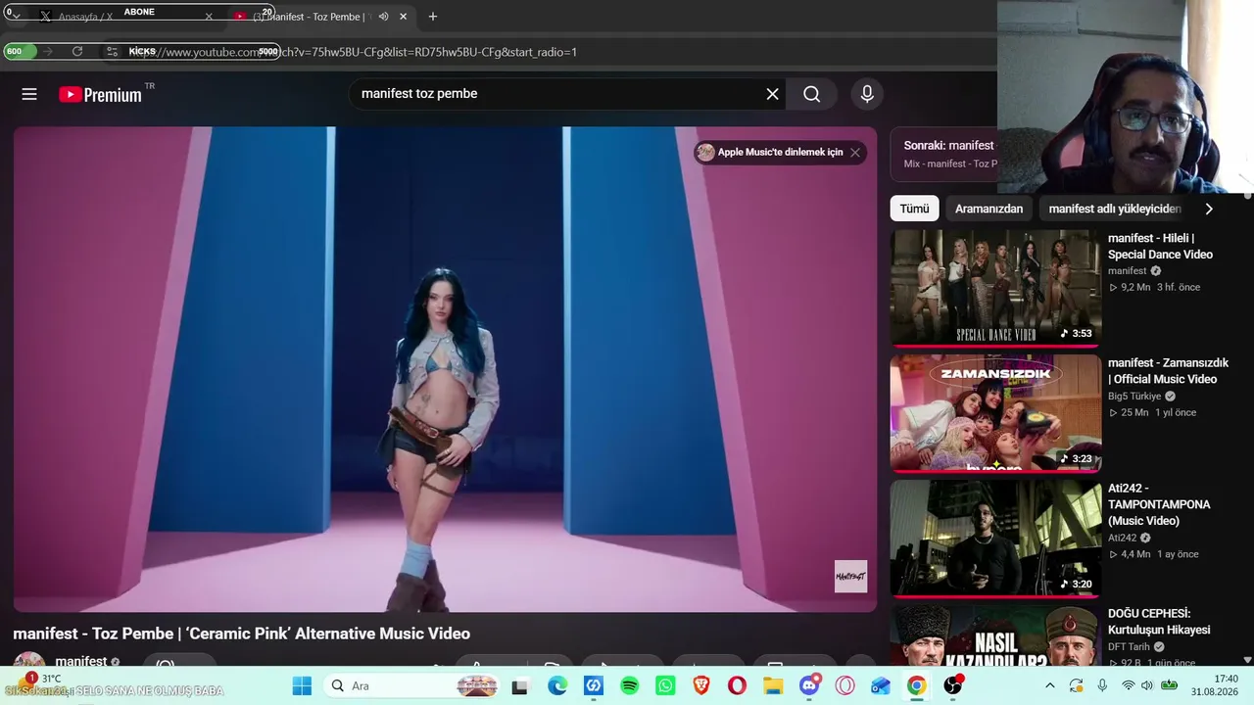
Task: Switch to Google Chrome on the taskbar
Action: point(916,686)
